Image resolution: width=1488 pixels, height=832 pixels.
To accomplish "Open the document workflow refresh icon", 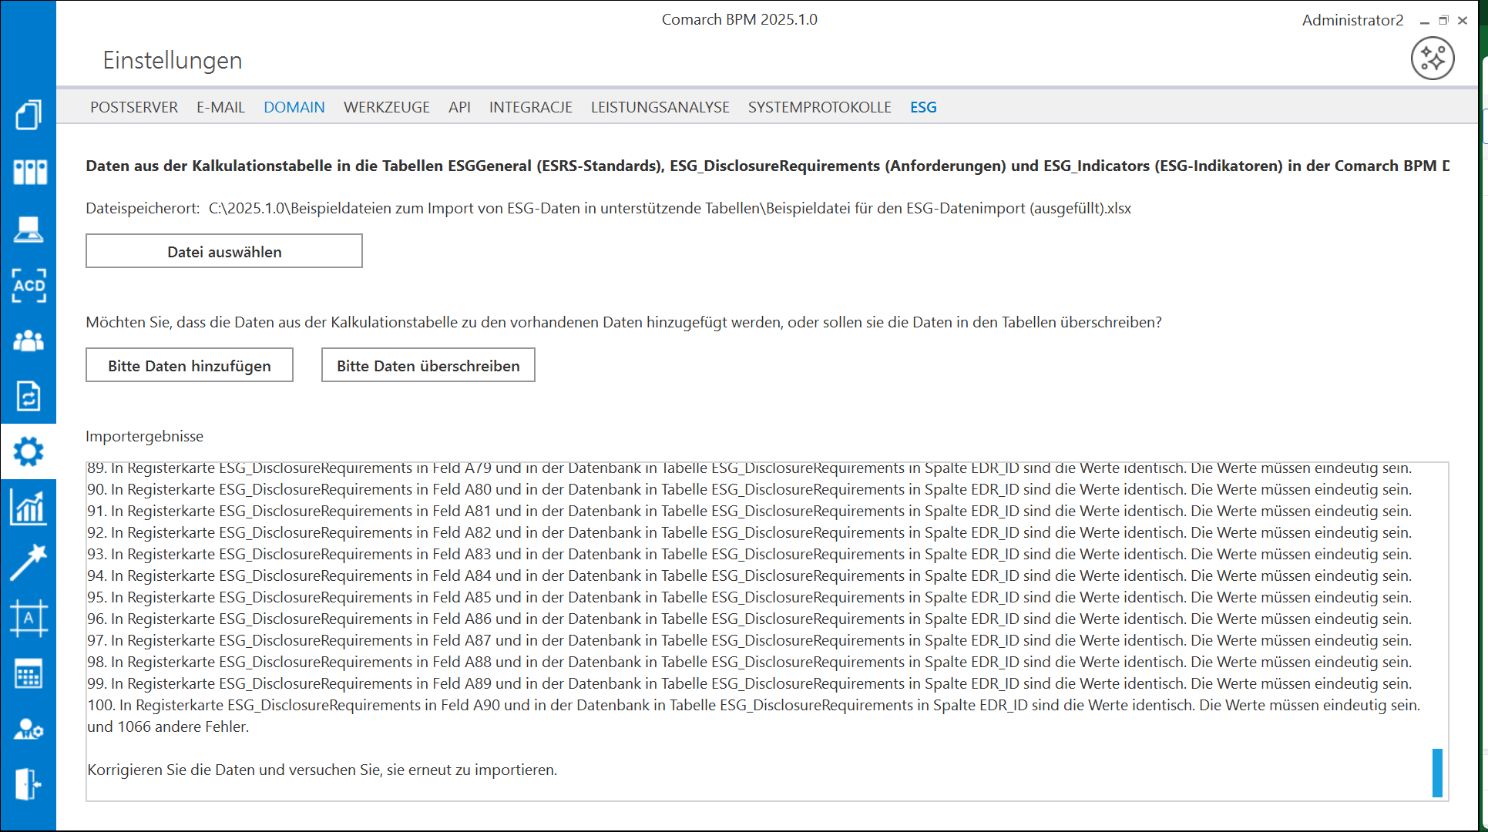I will (x=29, y=397).
